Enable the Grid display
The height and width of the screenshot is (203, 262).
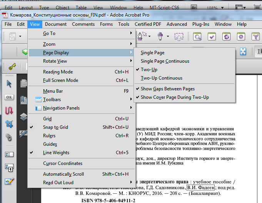pyautogui.click(x=82, y=119)
